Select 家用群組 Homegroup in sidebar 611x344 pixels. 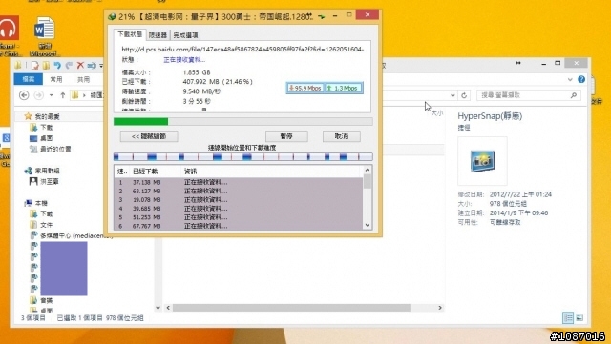click(x=42, y=171)
